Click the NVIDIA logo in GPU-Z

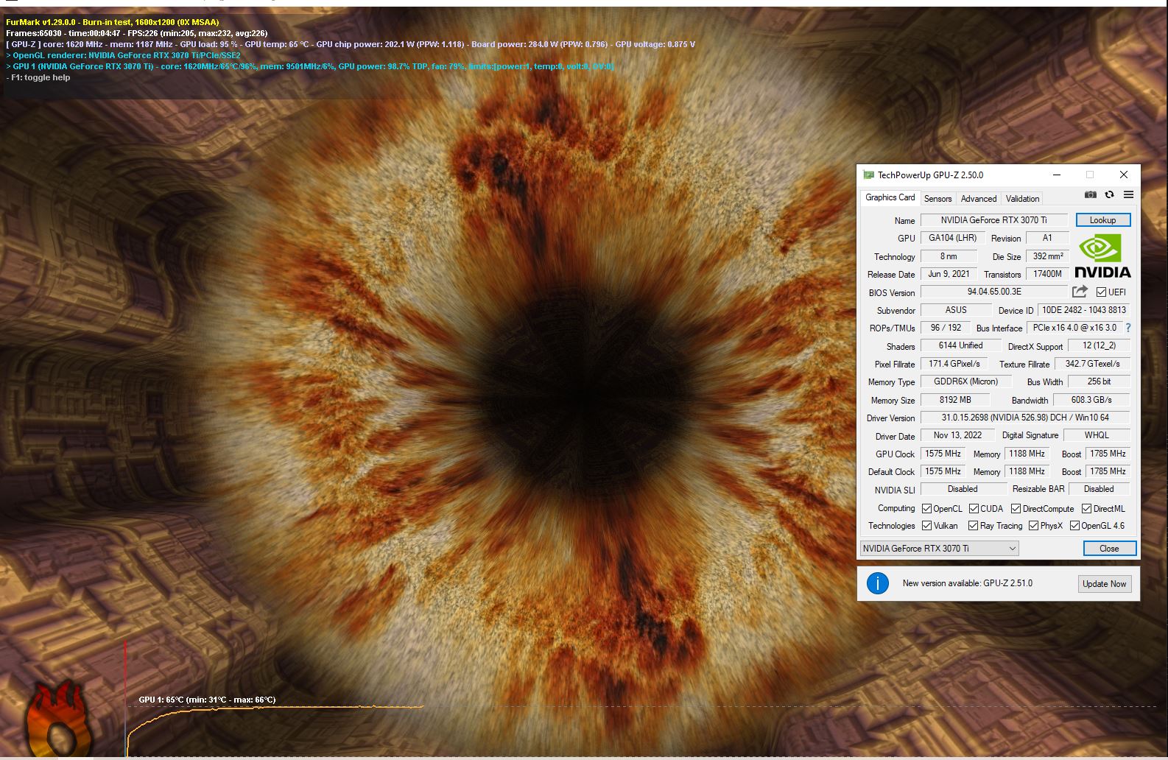click(x=1102, y=256)
